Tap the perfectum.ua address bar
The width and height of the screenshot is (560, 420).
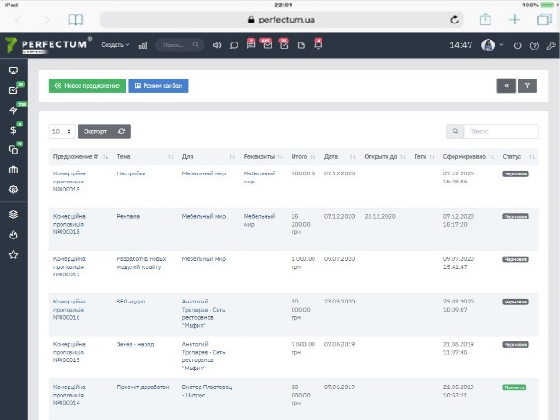(x=282, y=20)
